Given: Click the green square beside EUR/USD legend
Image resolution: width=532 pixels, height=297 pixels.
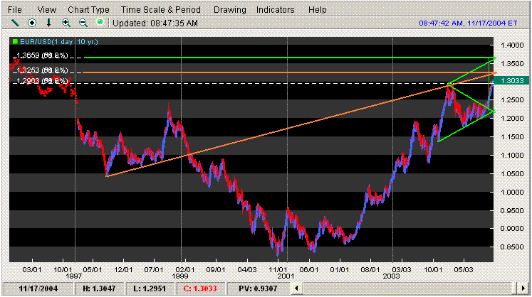Looking at the screenshot, I should [15, 42].
